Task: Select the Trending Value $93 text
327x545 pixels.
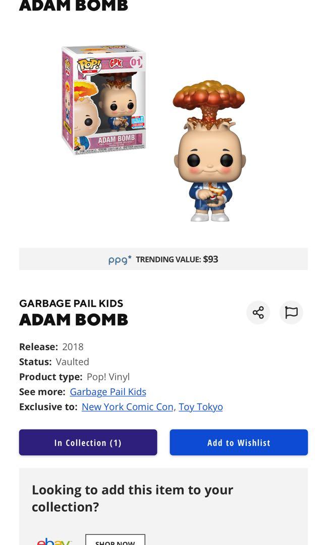Action: tap(177, 259)
